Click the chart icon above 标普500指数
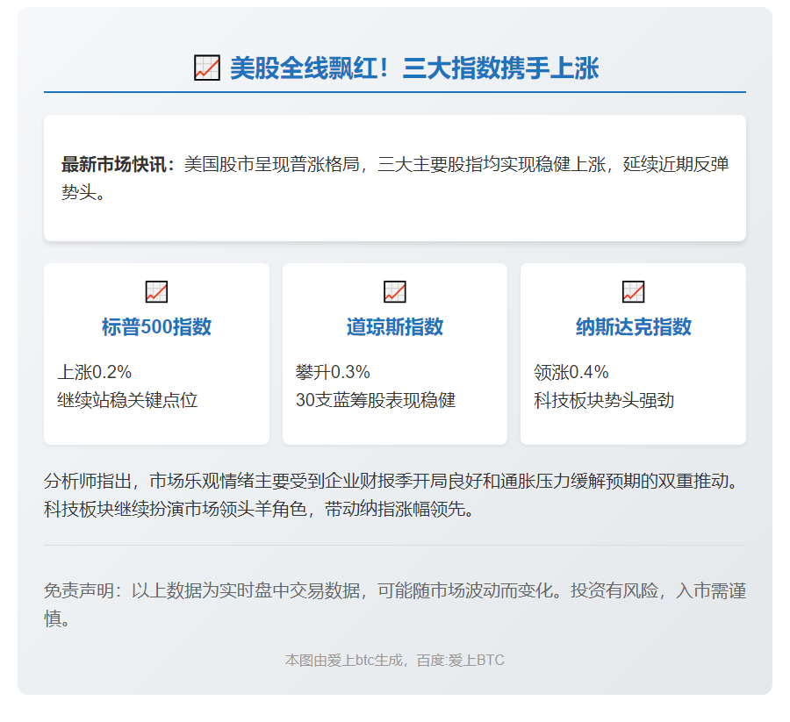 tap(156, 291)
